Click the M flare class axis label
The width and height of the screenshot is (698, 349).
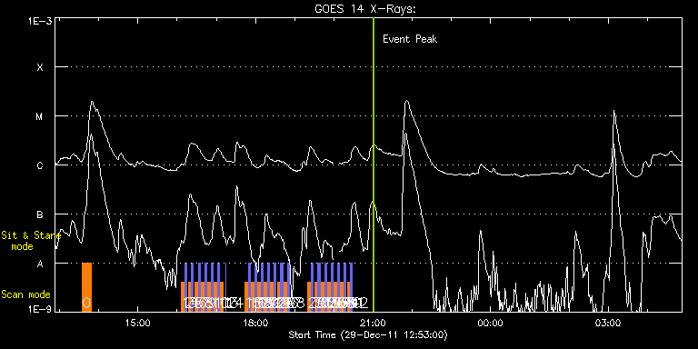[40, 116]
